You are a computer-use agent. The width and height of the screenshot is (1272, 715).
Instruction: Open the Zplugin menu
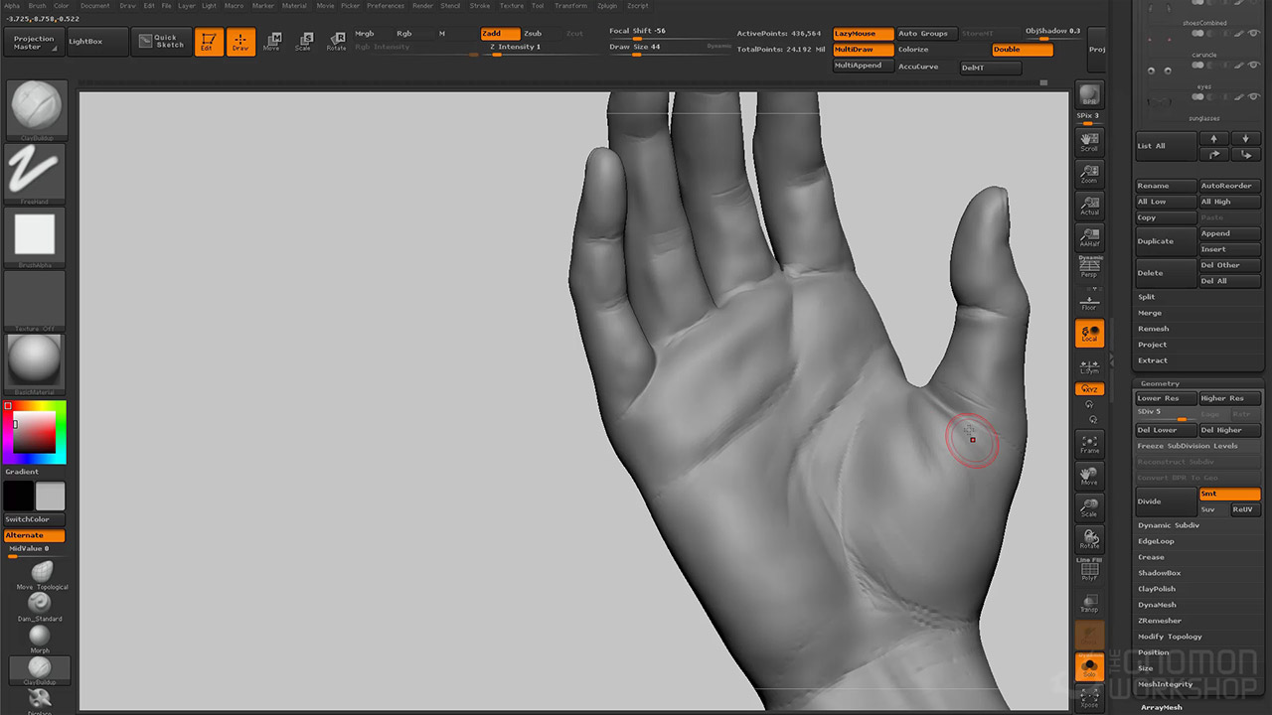click(x=605, y=6)
